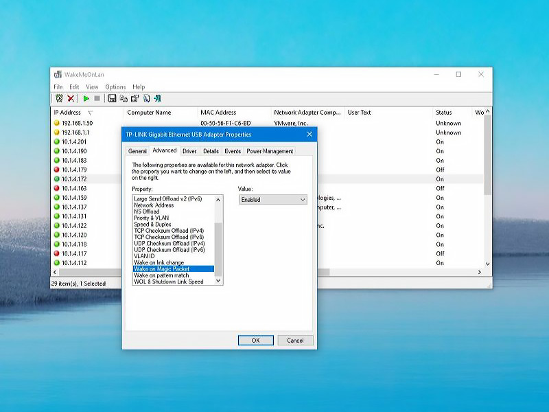Image resolution: width=549 pixels, height=412 pixels.
Task: Click the Save floppy disk icon
Action: click(x=112, y=99)
